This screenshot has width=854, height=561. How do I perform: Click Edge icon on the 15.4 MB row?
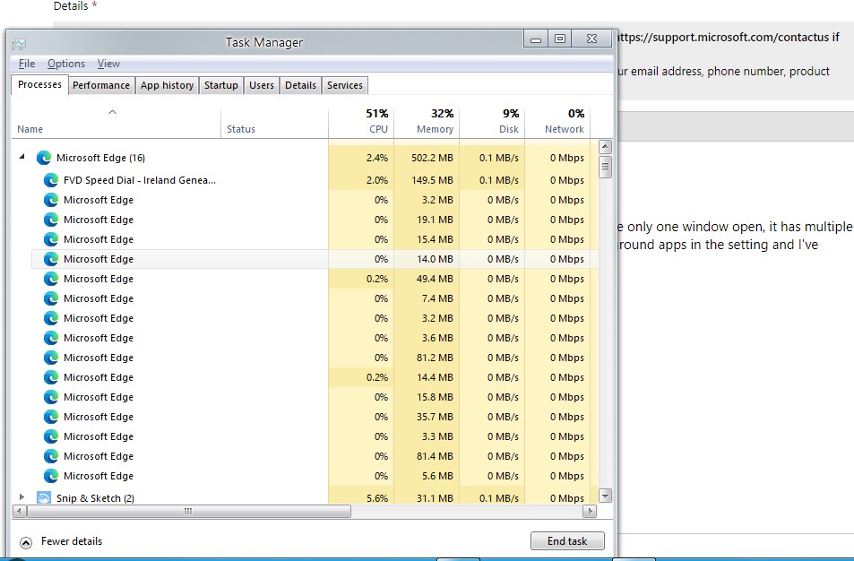tap(51, 239)
